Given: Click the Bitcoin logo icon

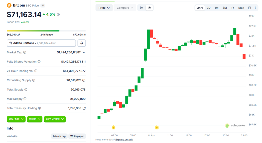Looking at the screenshot, I should pyautogui.click(x=9, y=5).
